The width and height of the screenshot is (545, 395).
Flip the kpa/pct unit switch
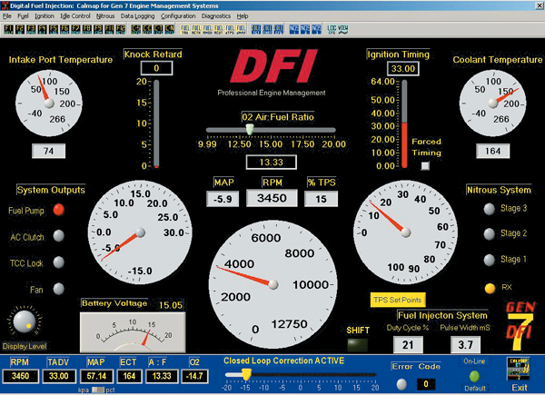98,390
